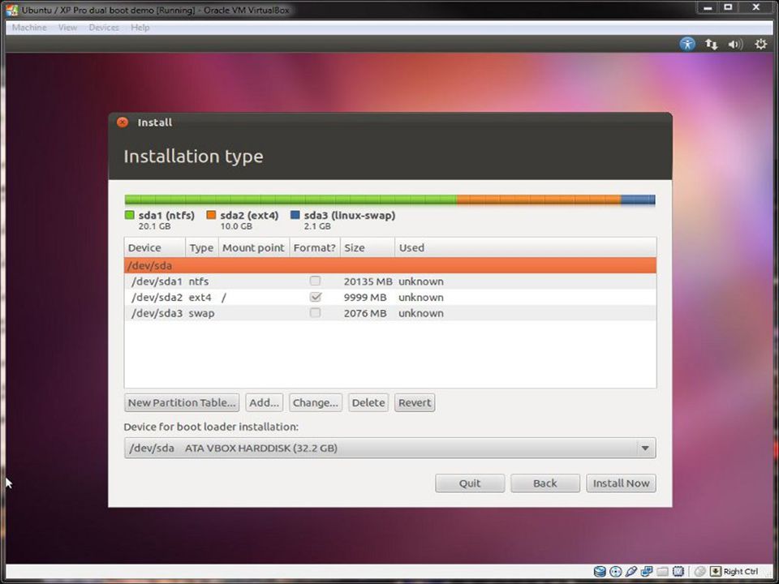Open the Machine menu
The image size is (779, 584).
click(x=29, y=28)
